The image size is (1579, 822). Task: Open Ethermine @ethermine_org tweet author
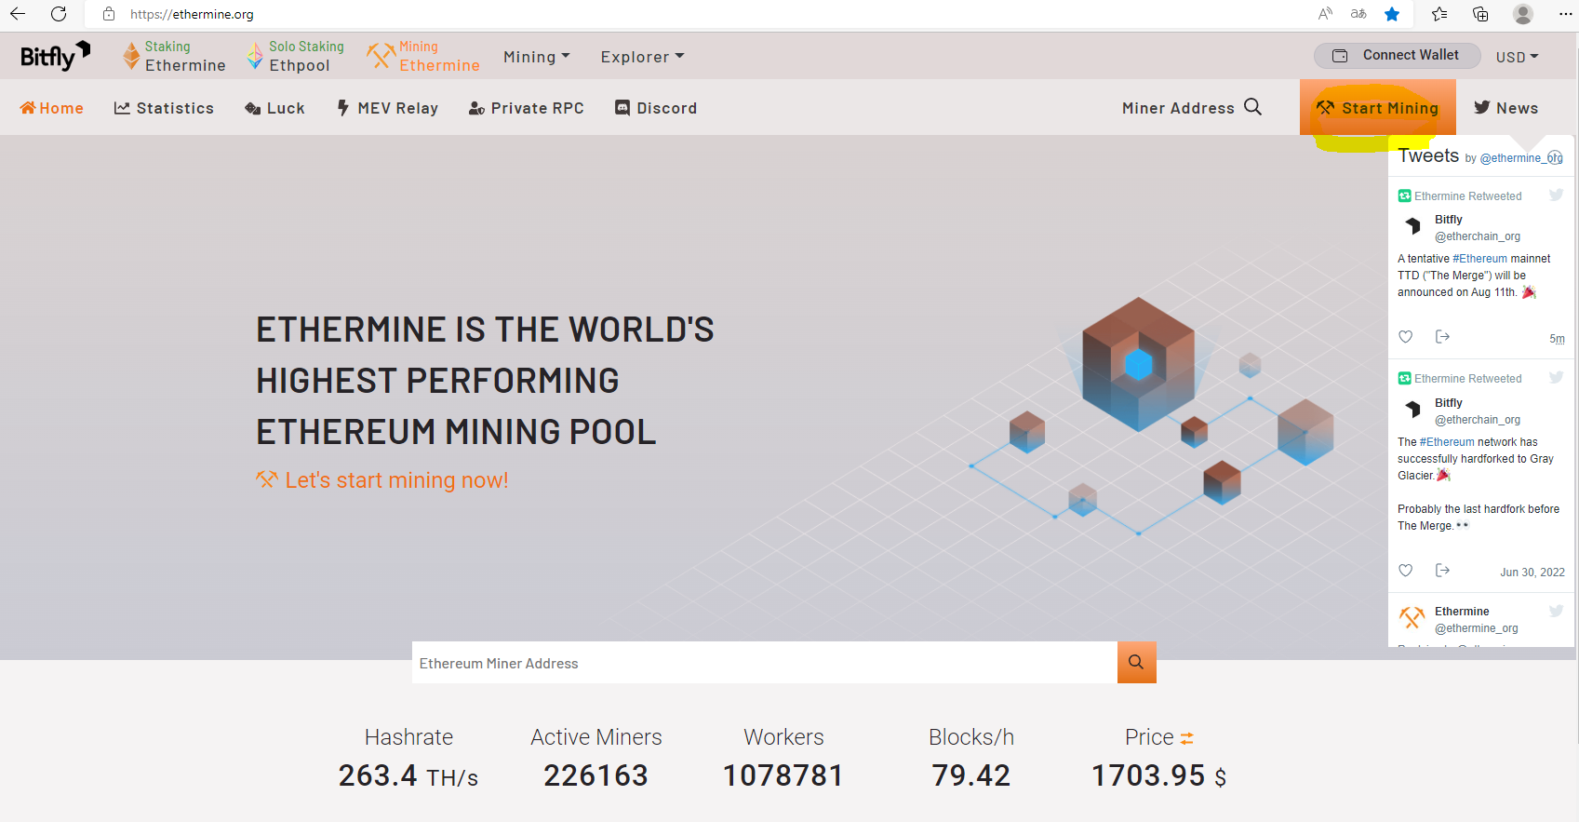pyautogui.click(x=1476, y=620)
